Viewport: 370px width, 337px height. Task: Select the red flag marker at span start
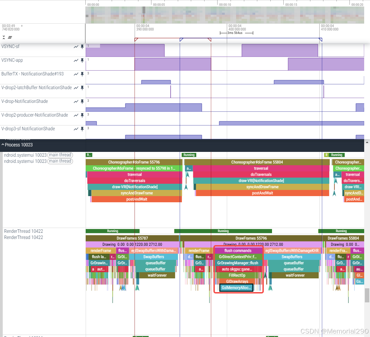pos(136,40)
